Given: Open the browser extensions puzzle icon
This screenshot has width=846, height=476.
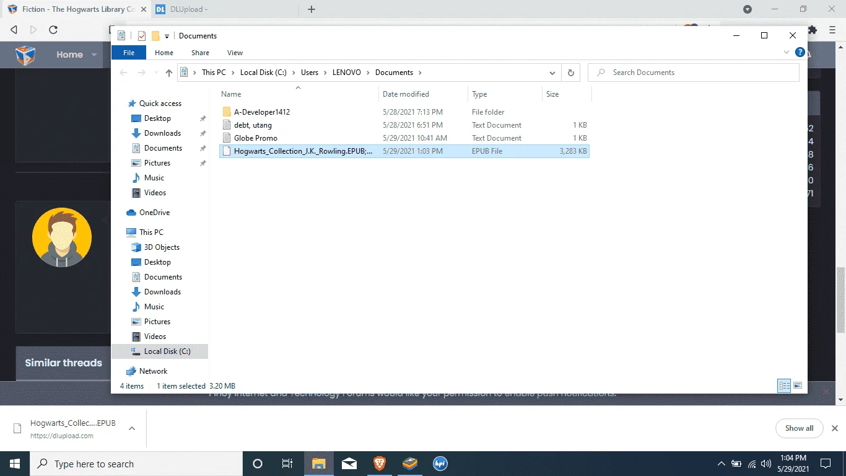Looking at the screenshot, I should [x=813, y=30].
